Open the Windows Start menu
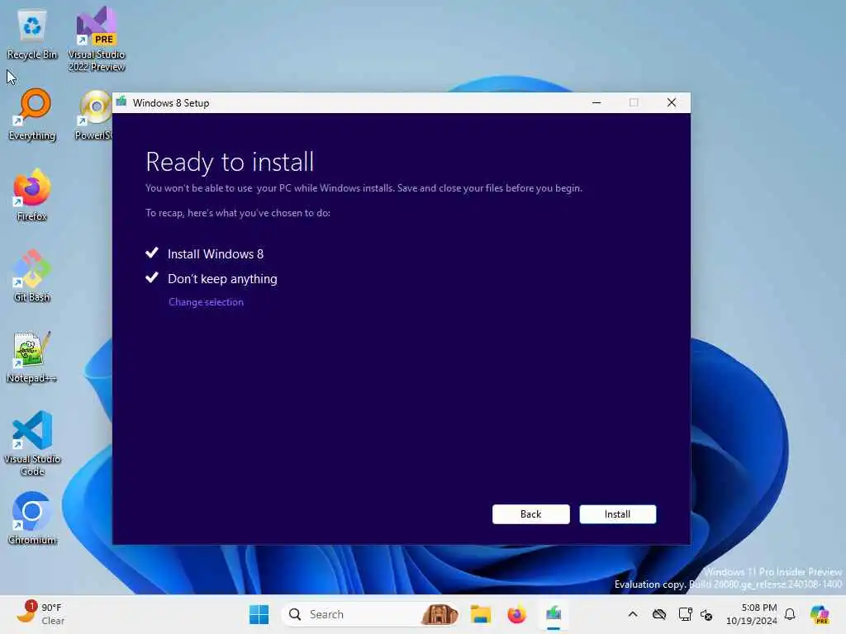This screenshot has height=634, width=846. [259, 614]
